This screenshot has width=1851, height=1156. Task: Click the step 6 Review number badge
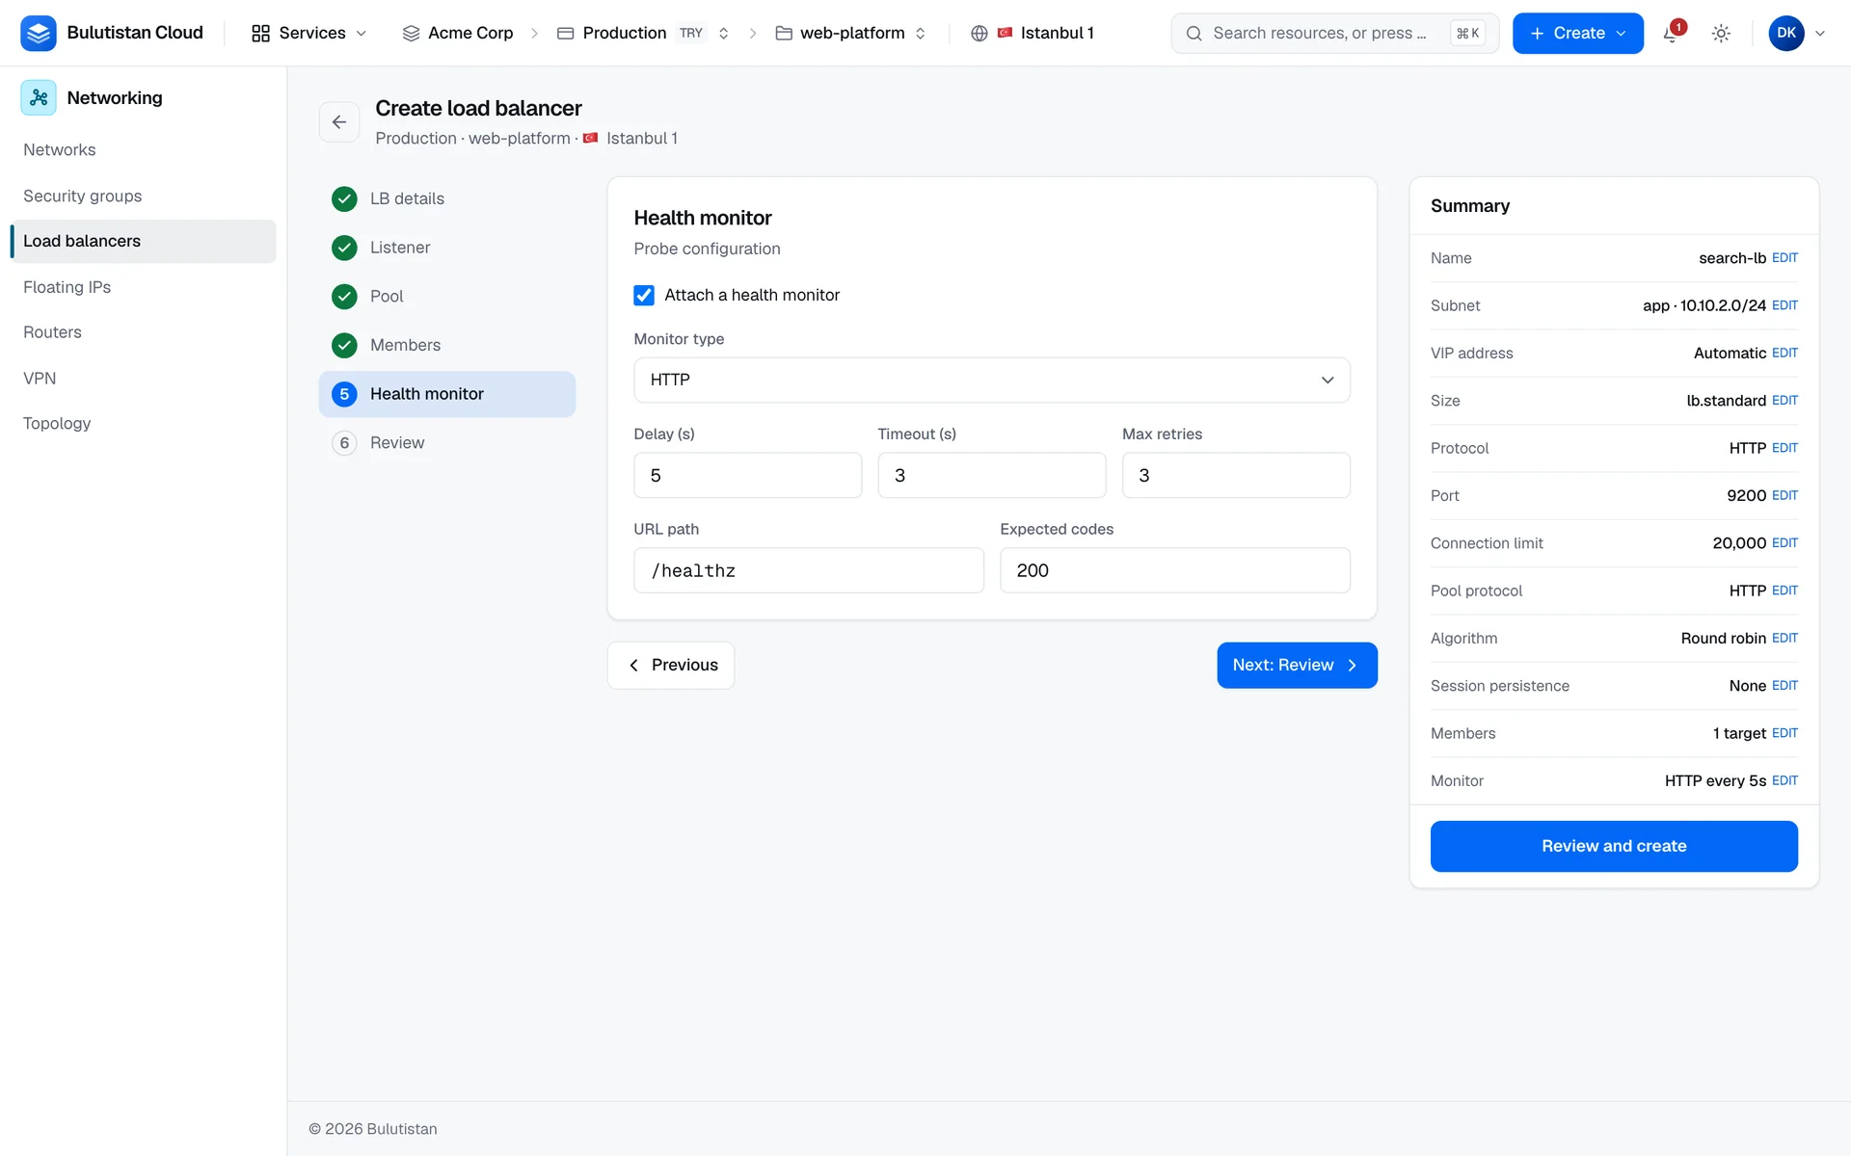344,443
